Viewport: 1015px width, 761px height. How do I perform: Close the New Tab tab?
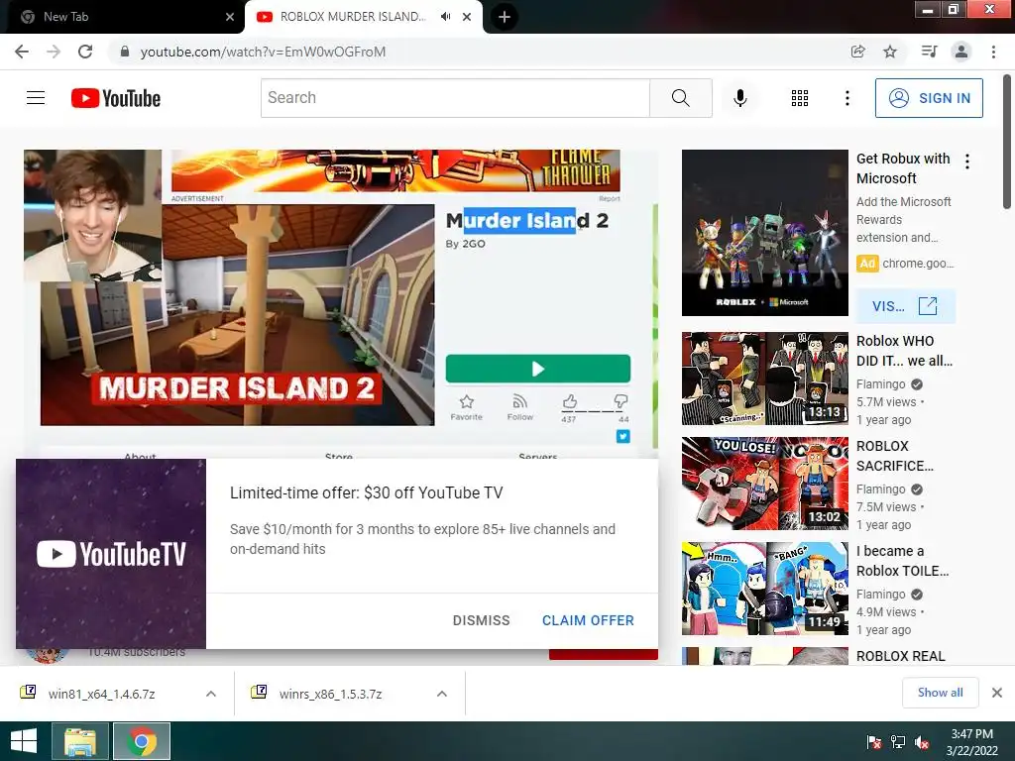(x=230, y=17)
